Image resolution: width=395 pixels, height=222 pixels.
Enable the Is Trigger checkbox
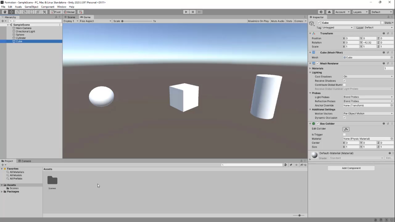(344, 134)
